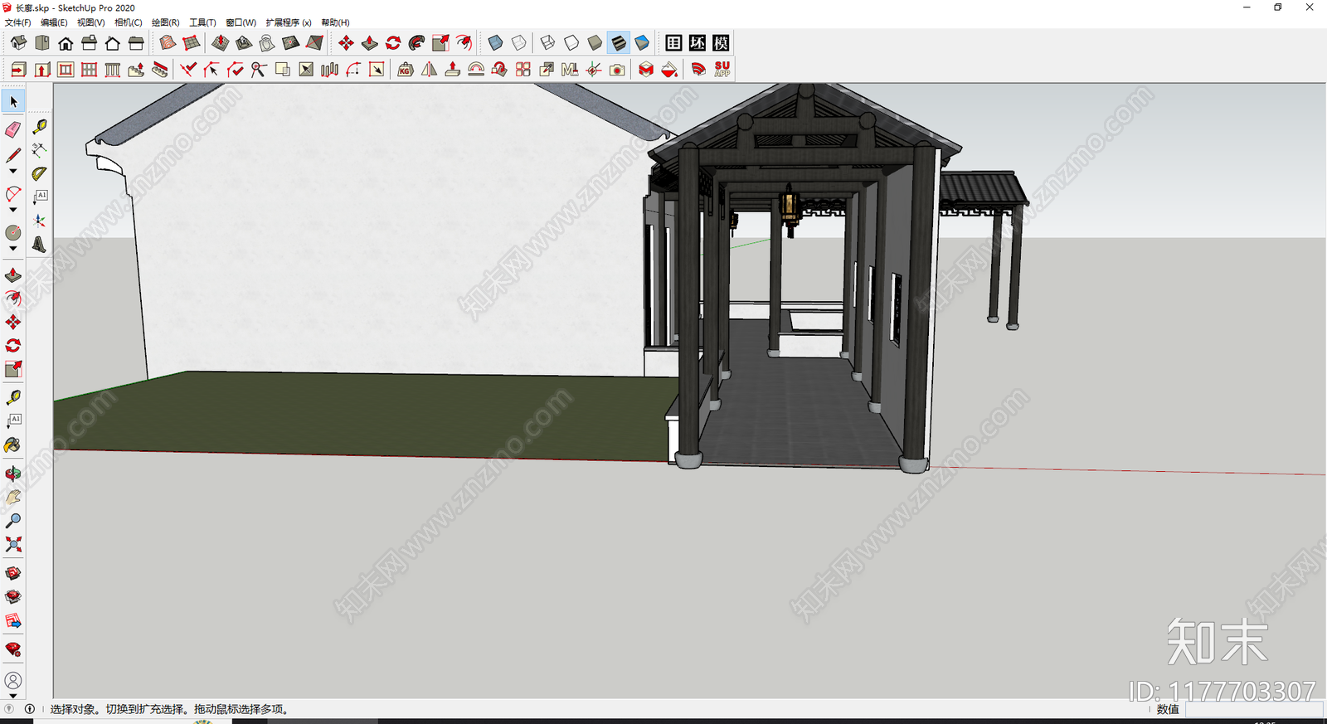The width and height of the screenshot is (1327, 724).
Task: Choose the Zoom magnifier tool
Action: pos(13,521)
